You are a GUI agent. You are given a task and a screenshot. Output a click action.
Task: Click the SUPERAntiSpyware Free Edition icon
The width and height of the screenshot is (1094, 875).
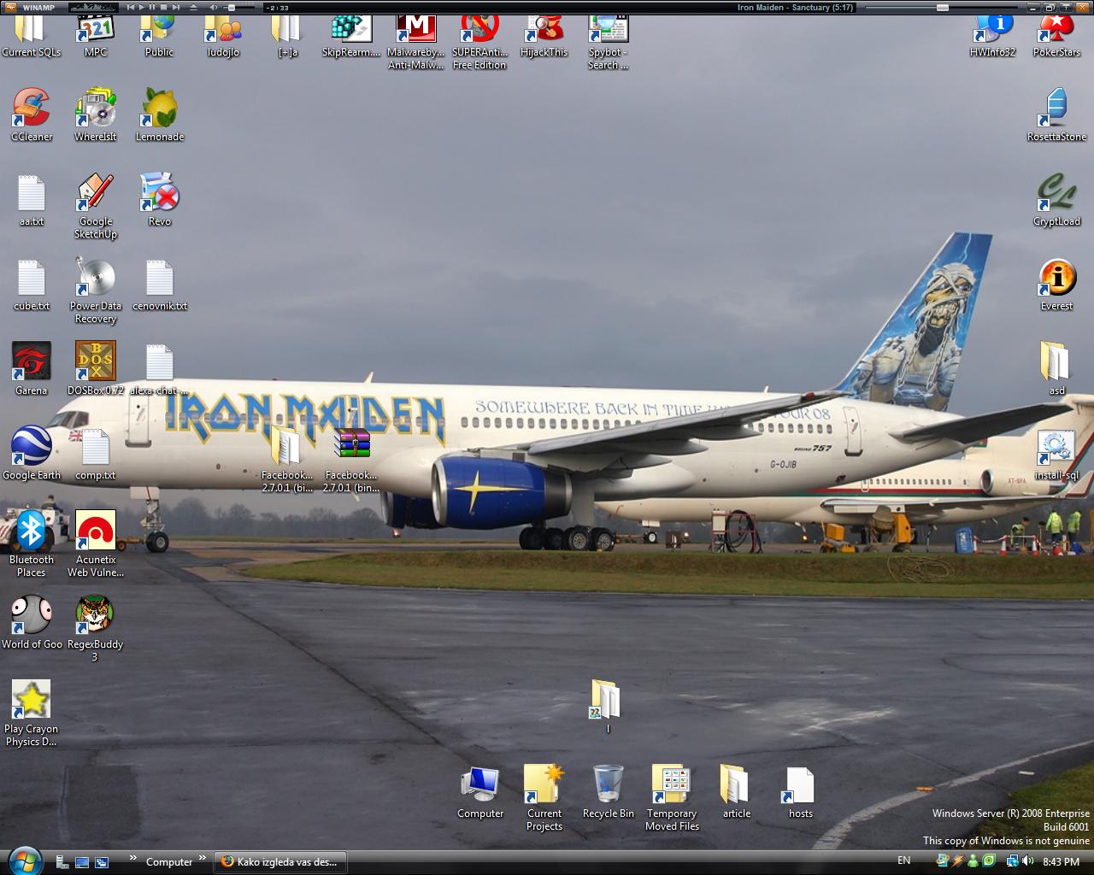tap(480, 43)
